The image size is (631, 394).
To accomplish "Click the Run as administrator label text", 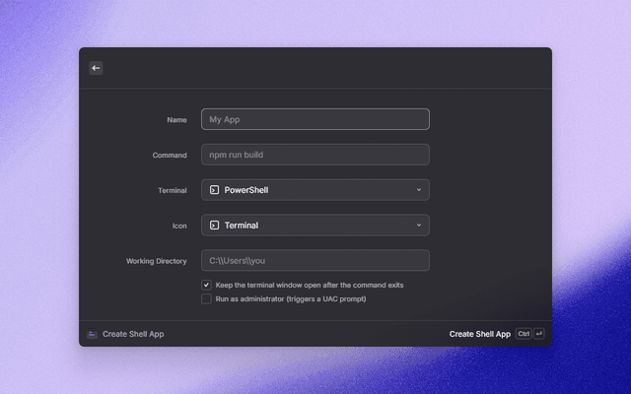I will pyautogui.click(x=291, y=298).
